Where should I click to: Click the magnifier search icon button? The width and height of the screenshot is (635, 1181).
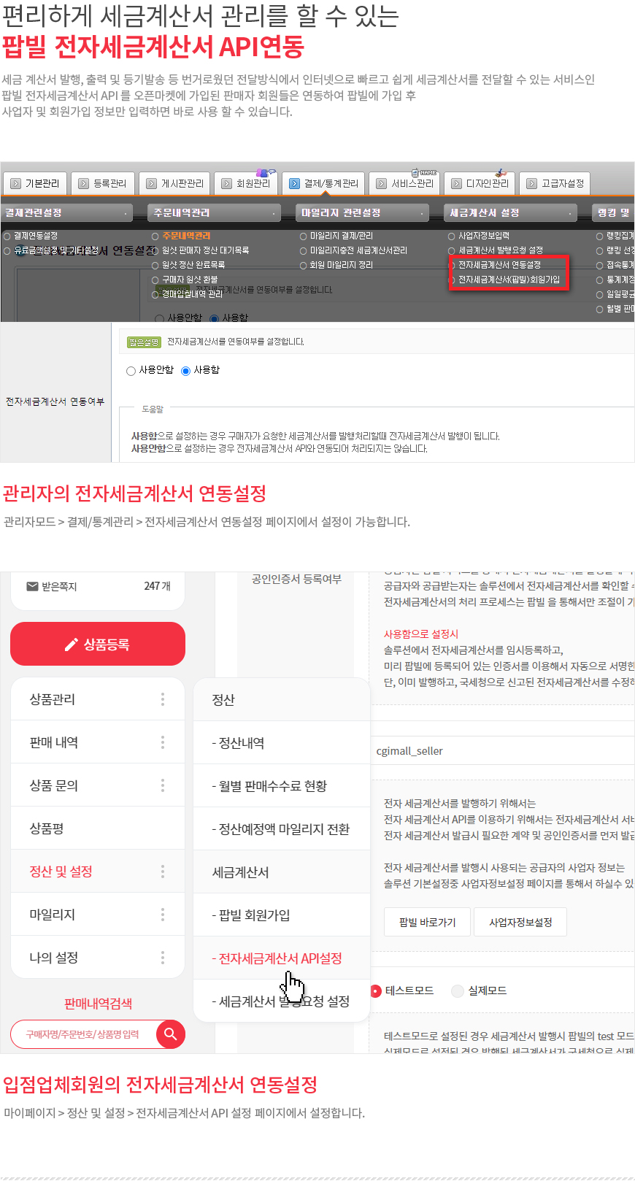point(171,1034)
